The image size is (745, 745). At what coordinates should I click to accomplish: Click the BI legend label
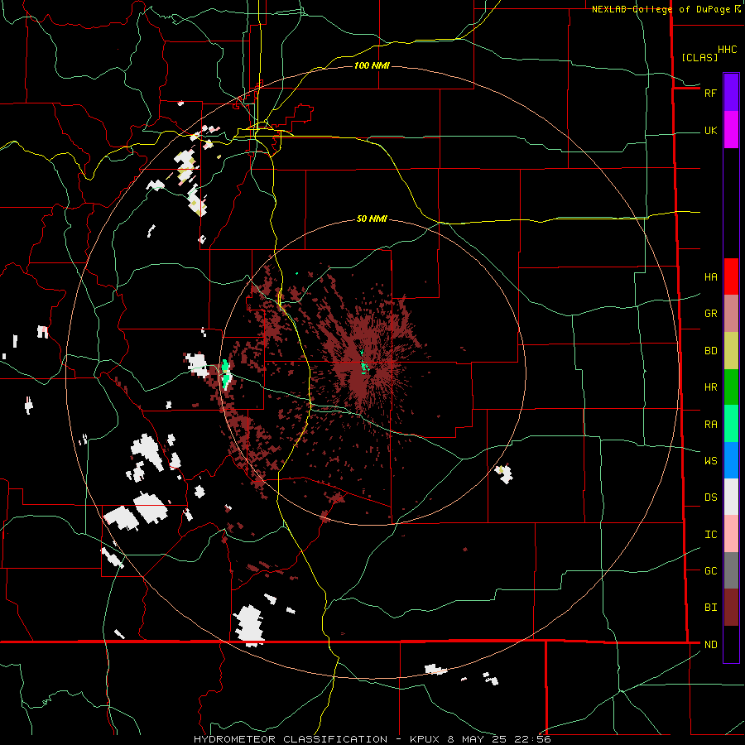click(x=710, y=608)
